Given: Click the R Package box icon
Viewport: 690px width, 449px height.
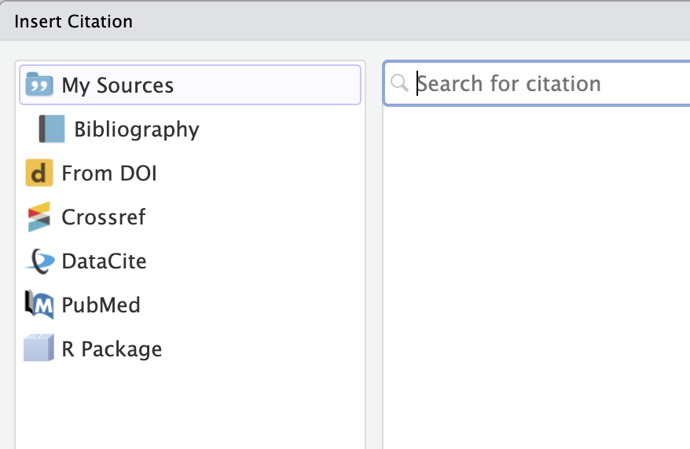Looking at the screenshot, I should coord(39,348).
